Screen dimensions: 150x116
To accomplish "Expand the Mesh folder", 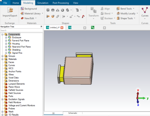I will pos(2,112).
